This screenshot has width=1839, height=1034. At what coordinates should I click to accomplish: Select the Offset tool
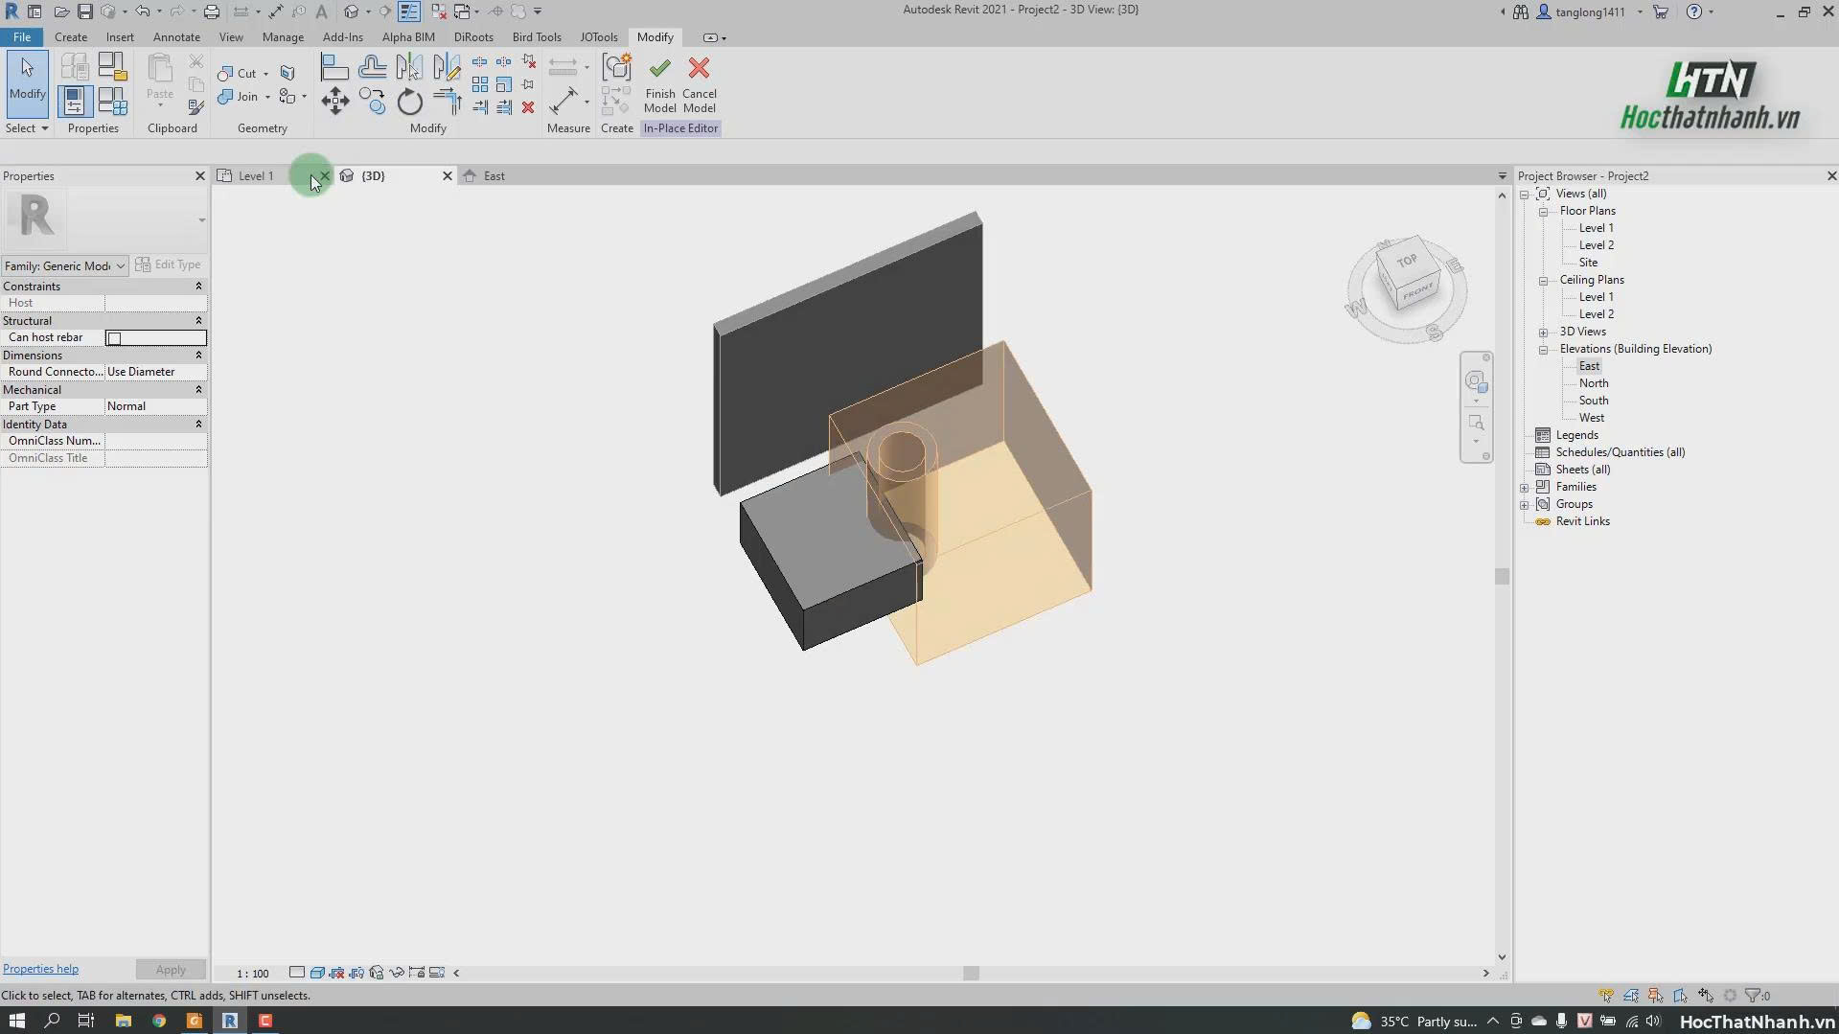coord(372,68)
